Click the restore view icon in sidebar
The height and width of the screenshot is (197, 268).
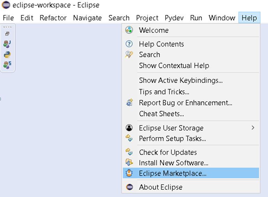point(7,34)
